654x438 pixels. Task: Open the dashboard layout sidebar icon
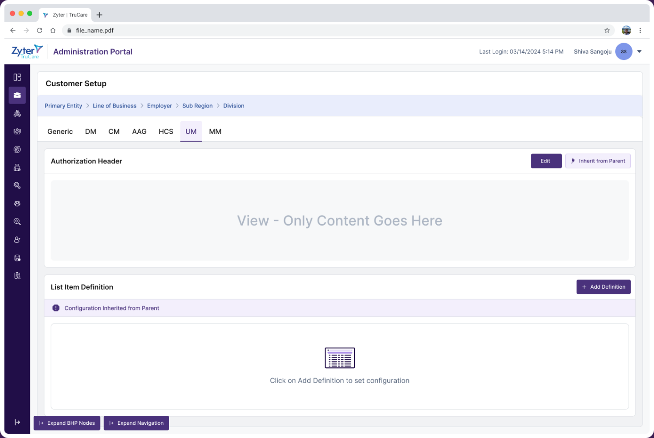pos(17,77)
